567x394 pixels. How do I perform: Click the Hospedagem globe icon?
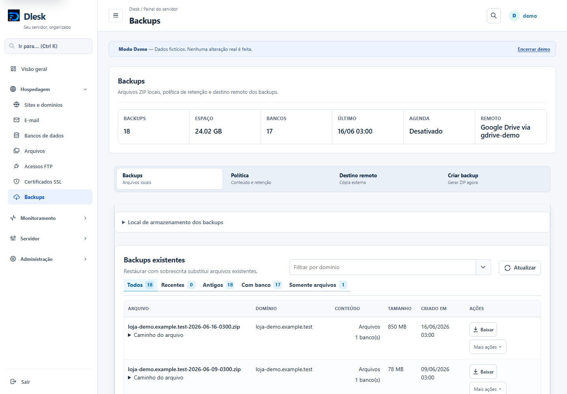tap(13, 89)
